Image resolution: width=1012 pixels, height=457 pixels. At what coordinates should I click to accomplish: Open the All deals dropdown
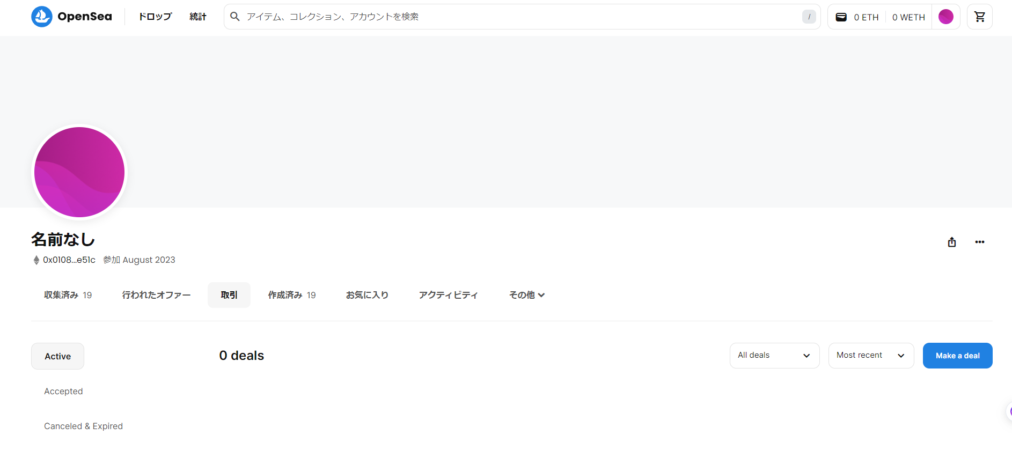pos(774,356)
